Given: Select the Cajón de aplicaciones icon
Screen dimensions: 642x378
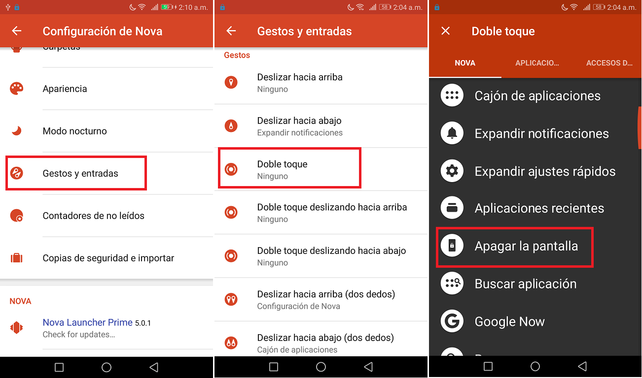Looking at the screenshot, I should (452, 95).
